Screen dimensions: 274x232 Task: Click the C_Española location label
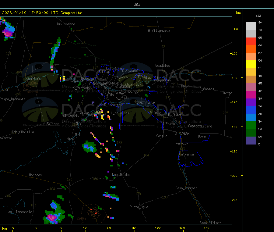coord(132,71)
